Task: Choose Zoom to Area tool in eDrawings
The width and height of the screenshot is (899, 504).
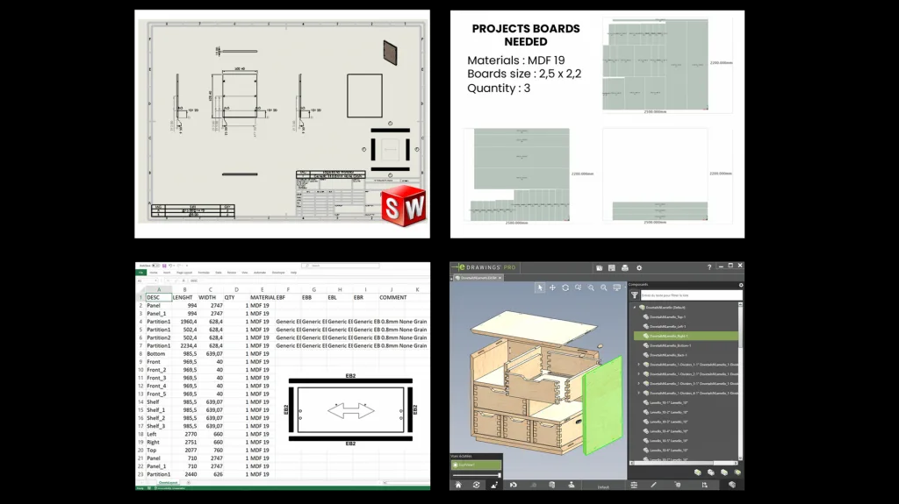Action: pyautogui.click(x=579, y=287)
